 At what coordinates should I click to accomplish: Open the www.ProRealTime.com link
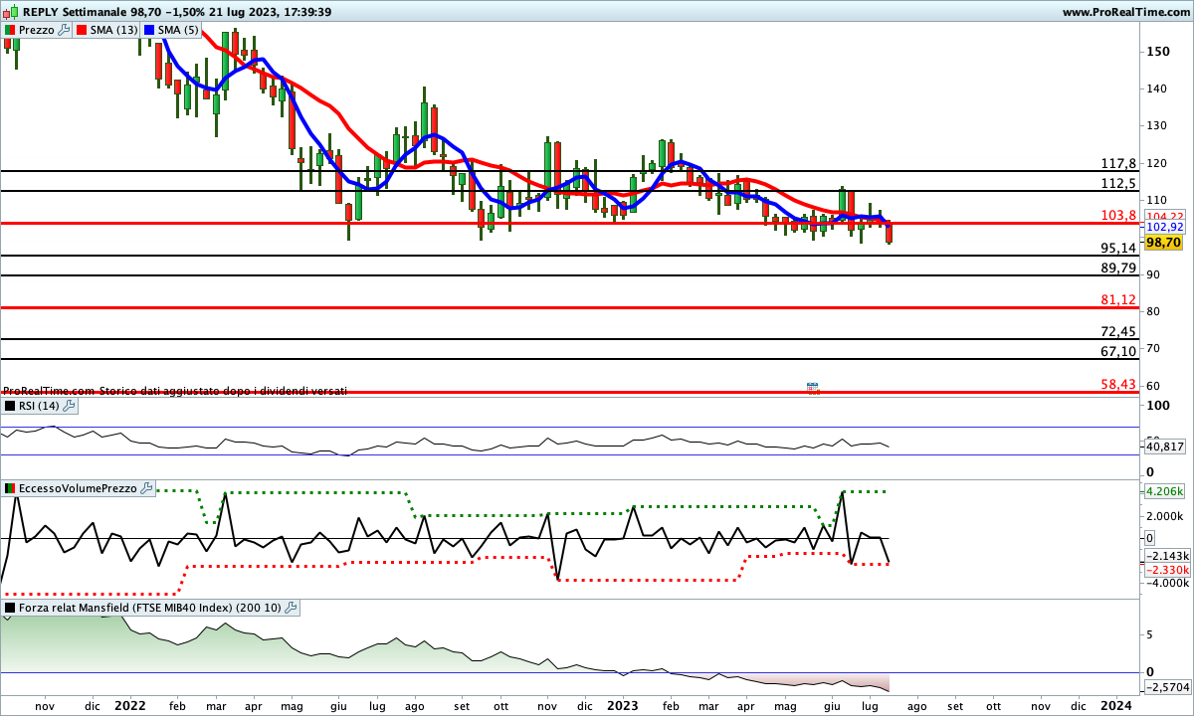click(1125, 12)
